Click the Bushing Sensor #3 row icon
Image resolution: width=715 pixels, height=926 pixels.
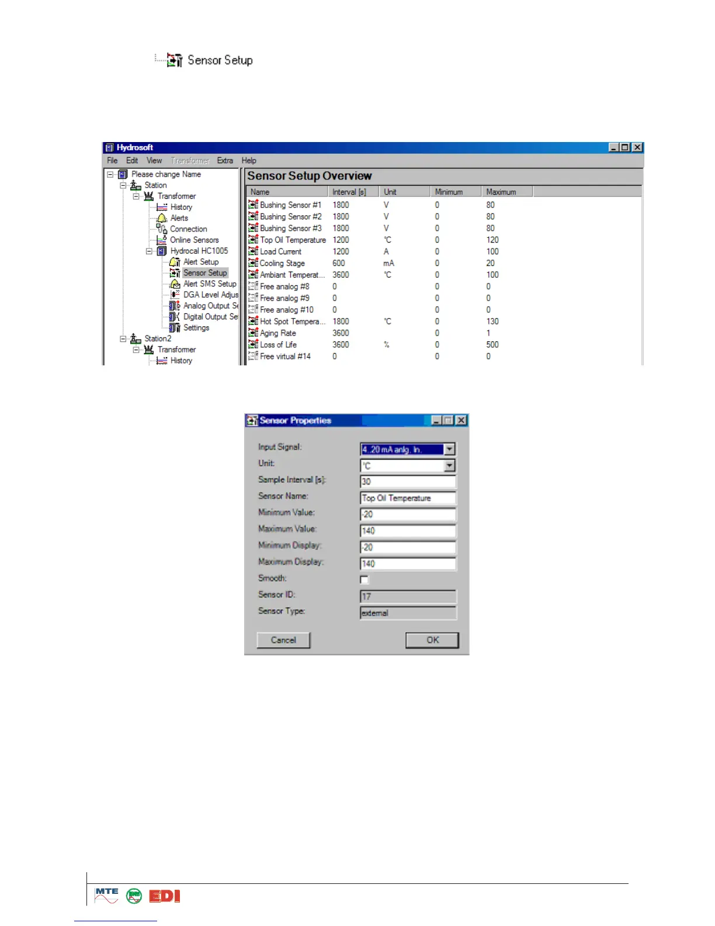(x=253, y=227)
